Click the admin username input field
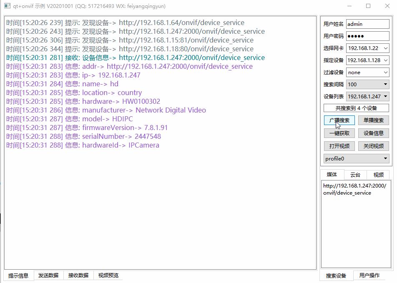 pyautogui.click(x=367, y=24)
